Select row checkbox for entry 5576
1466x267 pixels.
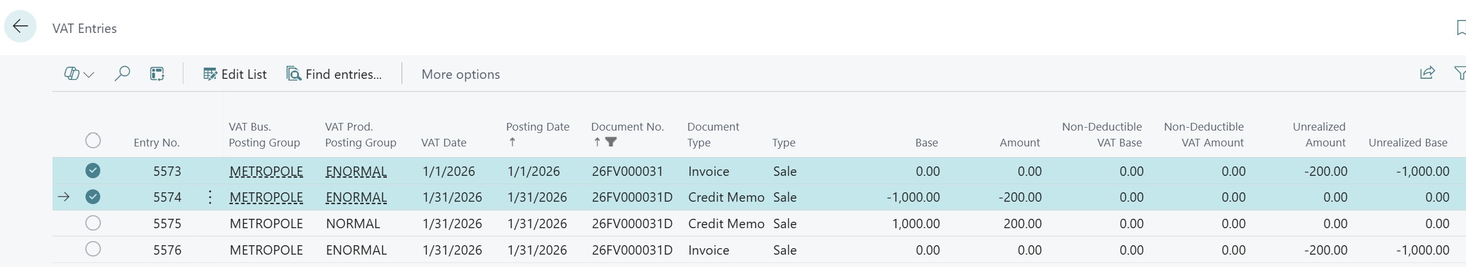point(93,249)
